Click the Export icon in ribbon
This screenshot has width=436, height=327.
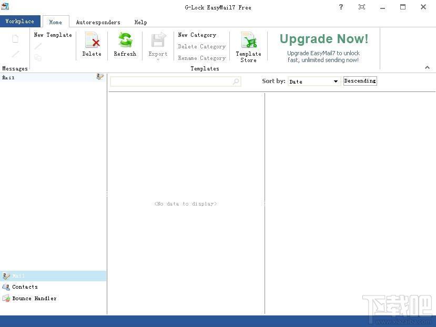[x=158, y=41]
